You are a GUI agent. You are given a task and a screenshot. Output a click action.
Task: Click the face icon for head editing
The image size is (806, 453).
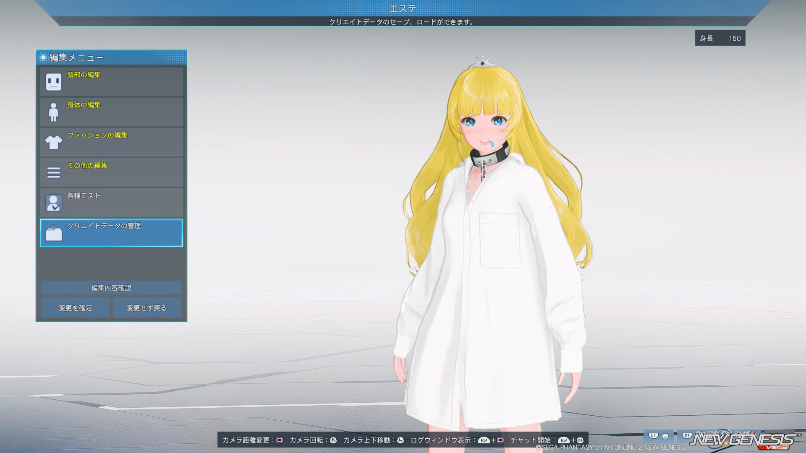pyautogui.click(x=54, y=82)
